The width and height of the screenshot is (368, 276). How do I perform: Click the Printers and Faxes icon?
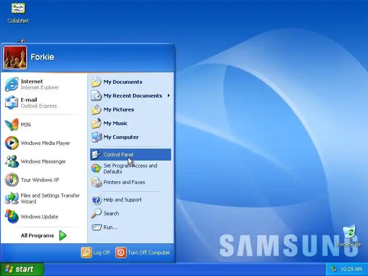96,182
